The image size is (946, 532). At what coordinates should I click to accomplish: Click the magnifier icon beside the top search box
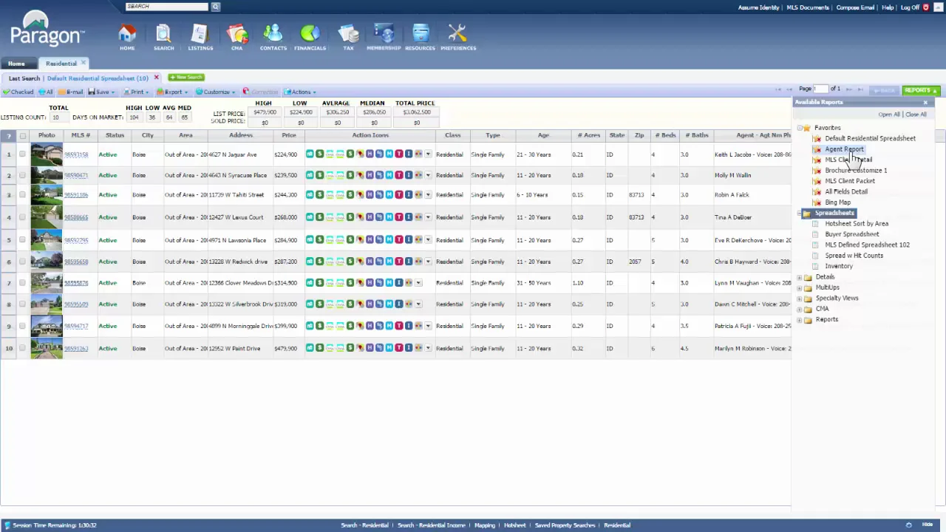point(216,7)
